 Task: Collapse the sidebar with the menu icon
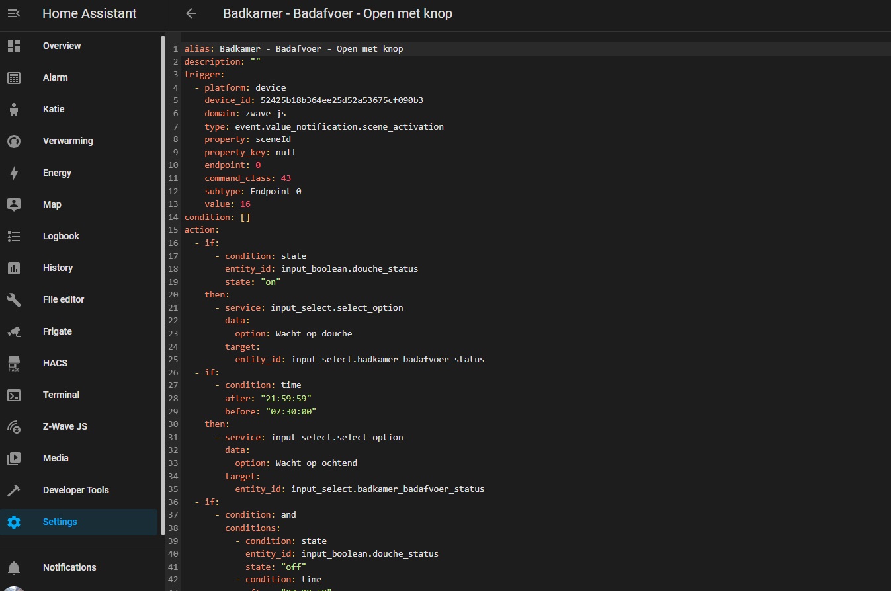pyautogui.click(x=15, y=13)
